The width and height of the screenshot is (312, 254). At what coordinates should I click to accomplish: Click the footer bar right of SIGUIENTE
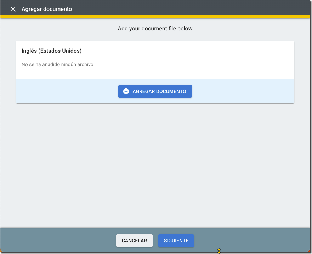tap(251, 241)
